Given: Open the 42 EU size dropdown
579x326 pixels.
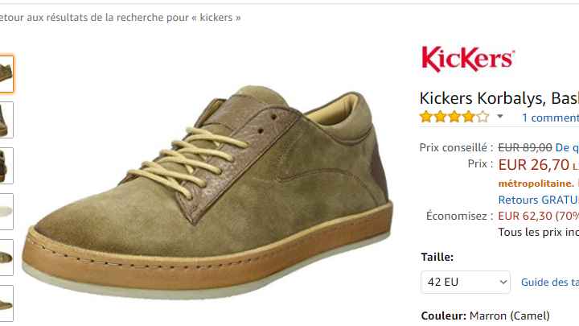Looking at the screenshot, I should 466,283.
